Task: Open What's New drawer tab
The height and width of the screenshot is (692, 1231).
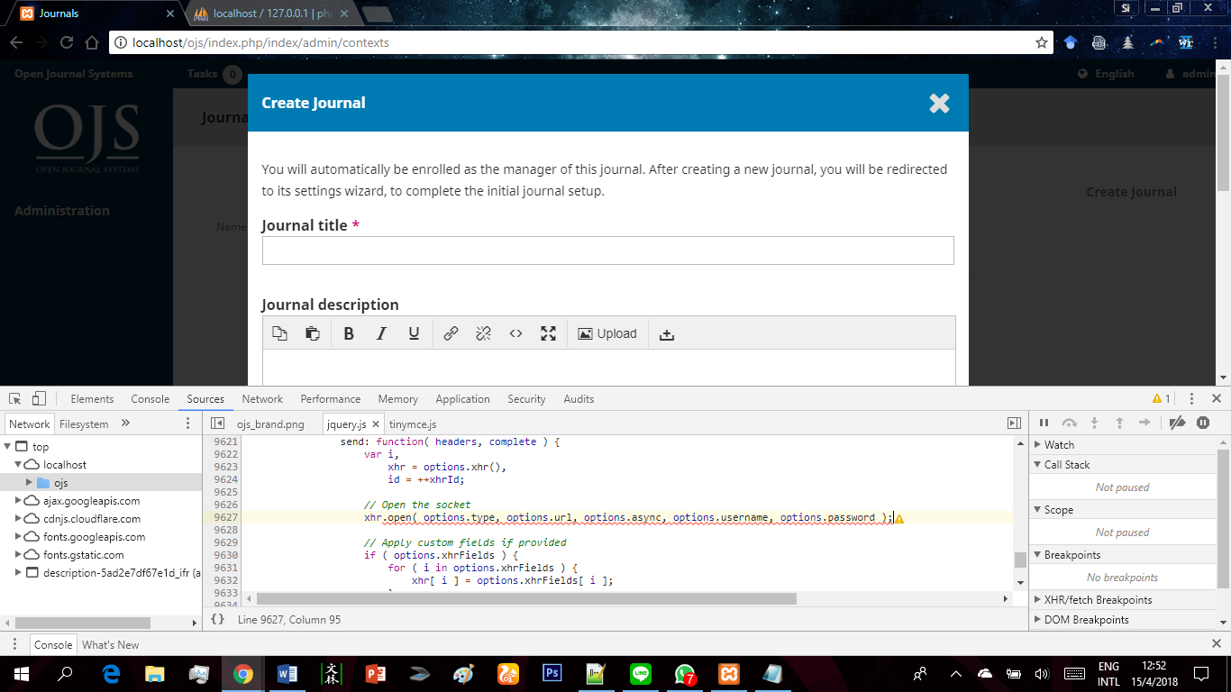Action: [x=110, y=645]
